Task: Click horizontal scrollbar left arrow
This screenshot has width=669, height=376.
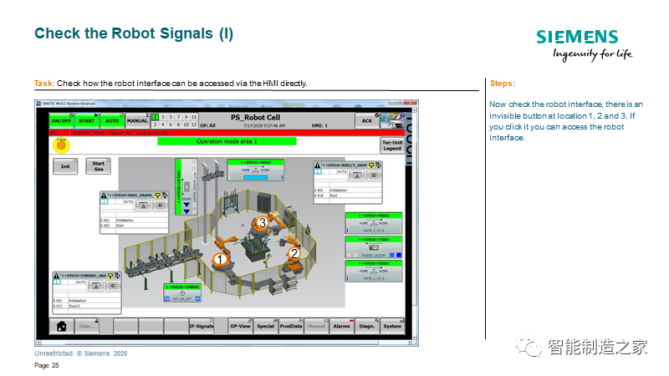Action: 38,342
